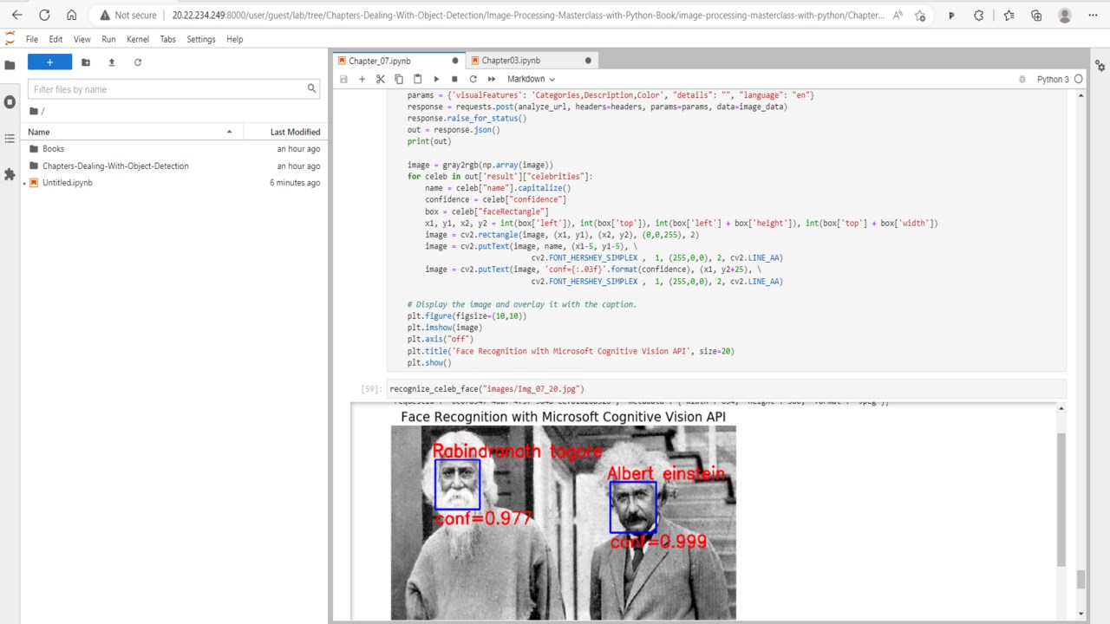This screenshot has height=624, width=1110.
Task: Click the recognize_celeb_face code cell
Action: coord(726,389)
